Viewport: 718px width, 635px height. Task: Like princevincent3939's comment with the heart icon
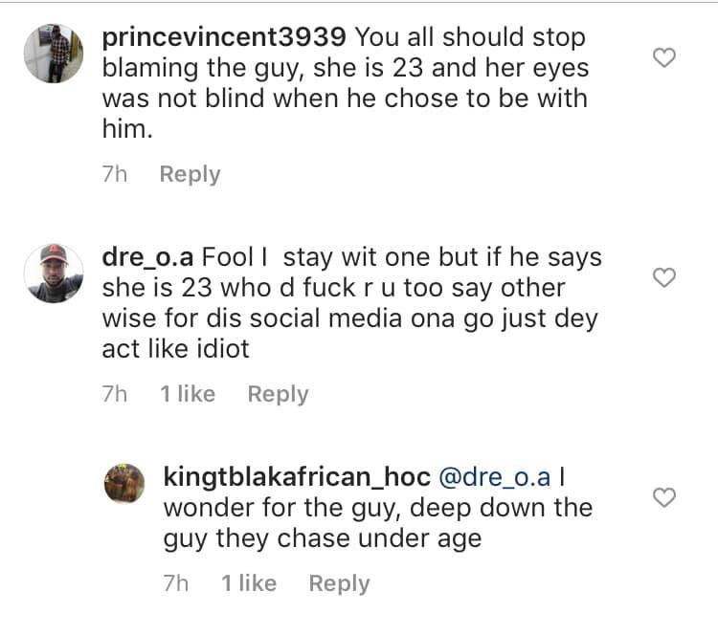pyautogui.click(x=663, y=58)
